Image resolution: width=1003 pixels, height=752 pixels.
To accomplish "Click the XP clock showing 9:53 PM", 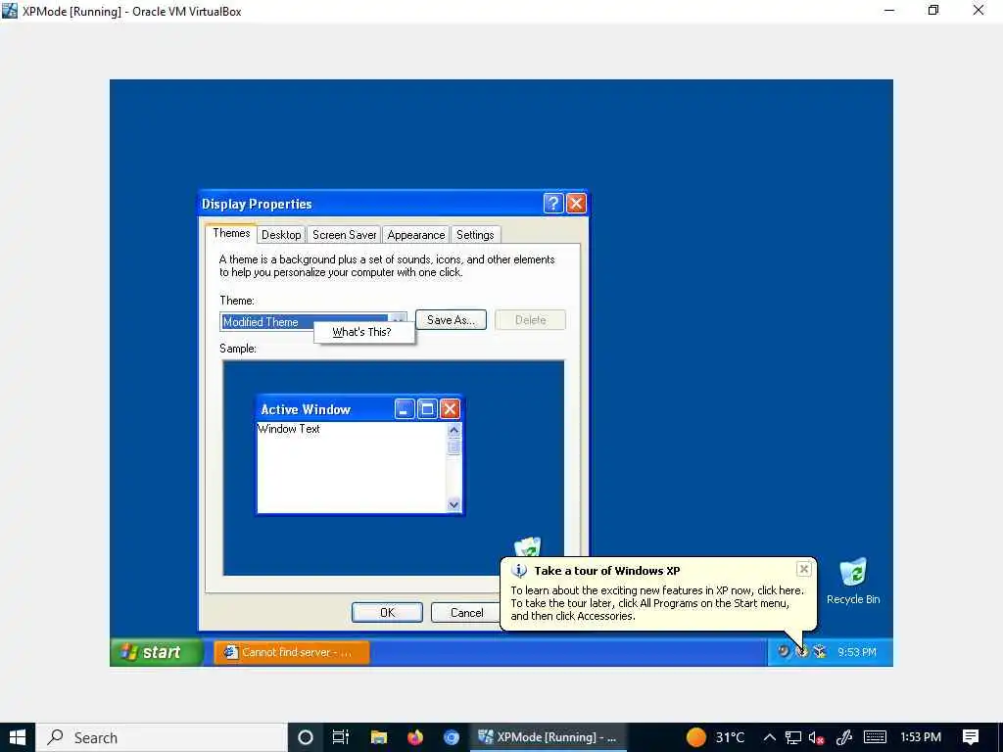I will (x=857, y=652).
